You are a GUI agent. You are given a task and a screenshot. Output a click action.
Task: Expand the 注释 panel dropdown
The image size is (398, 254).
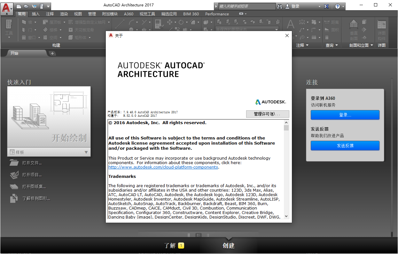307,45
